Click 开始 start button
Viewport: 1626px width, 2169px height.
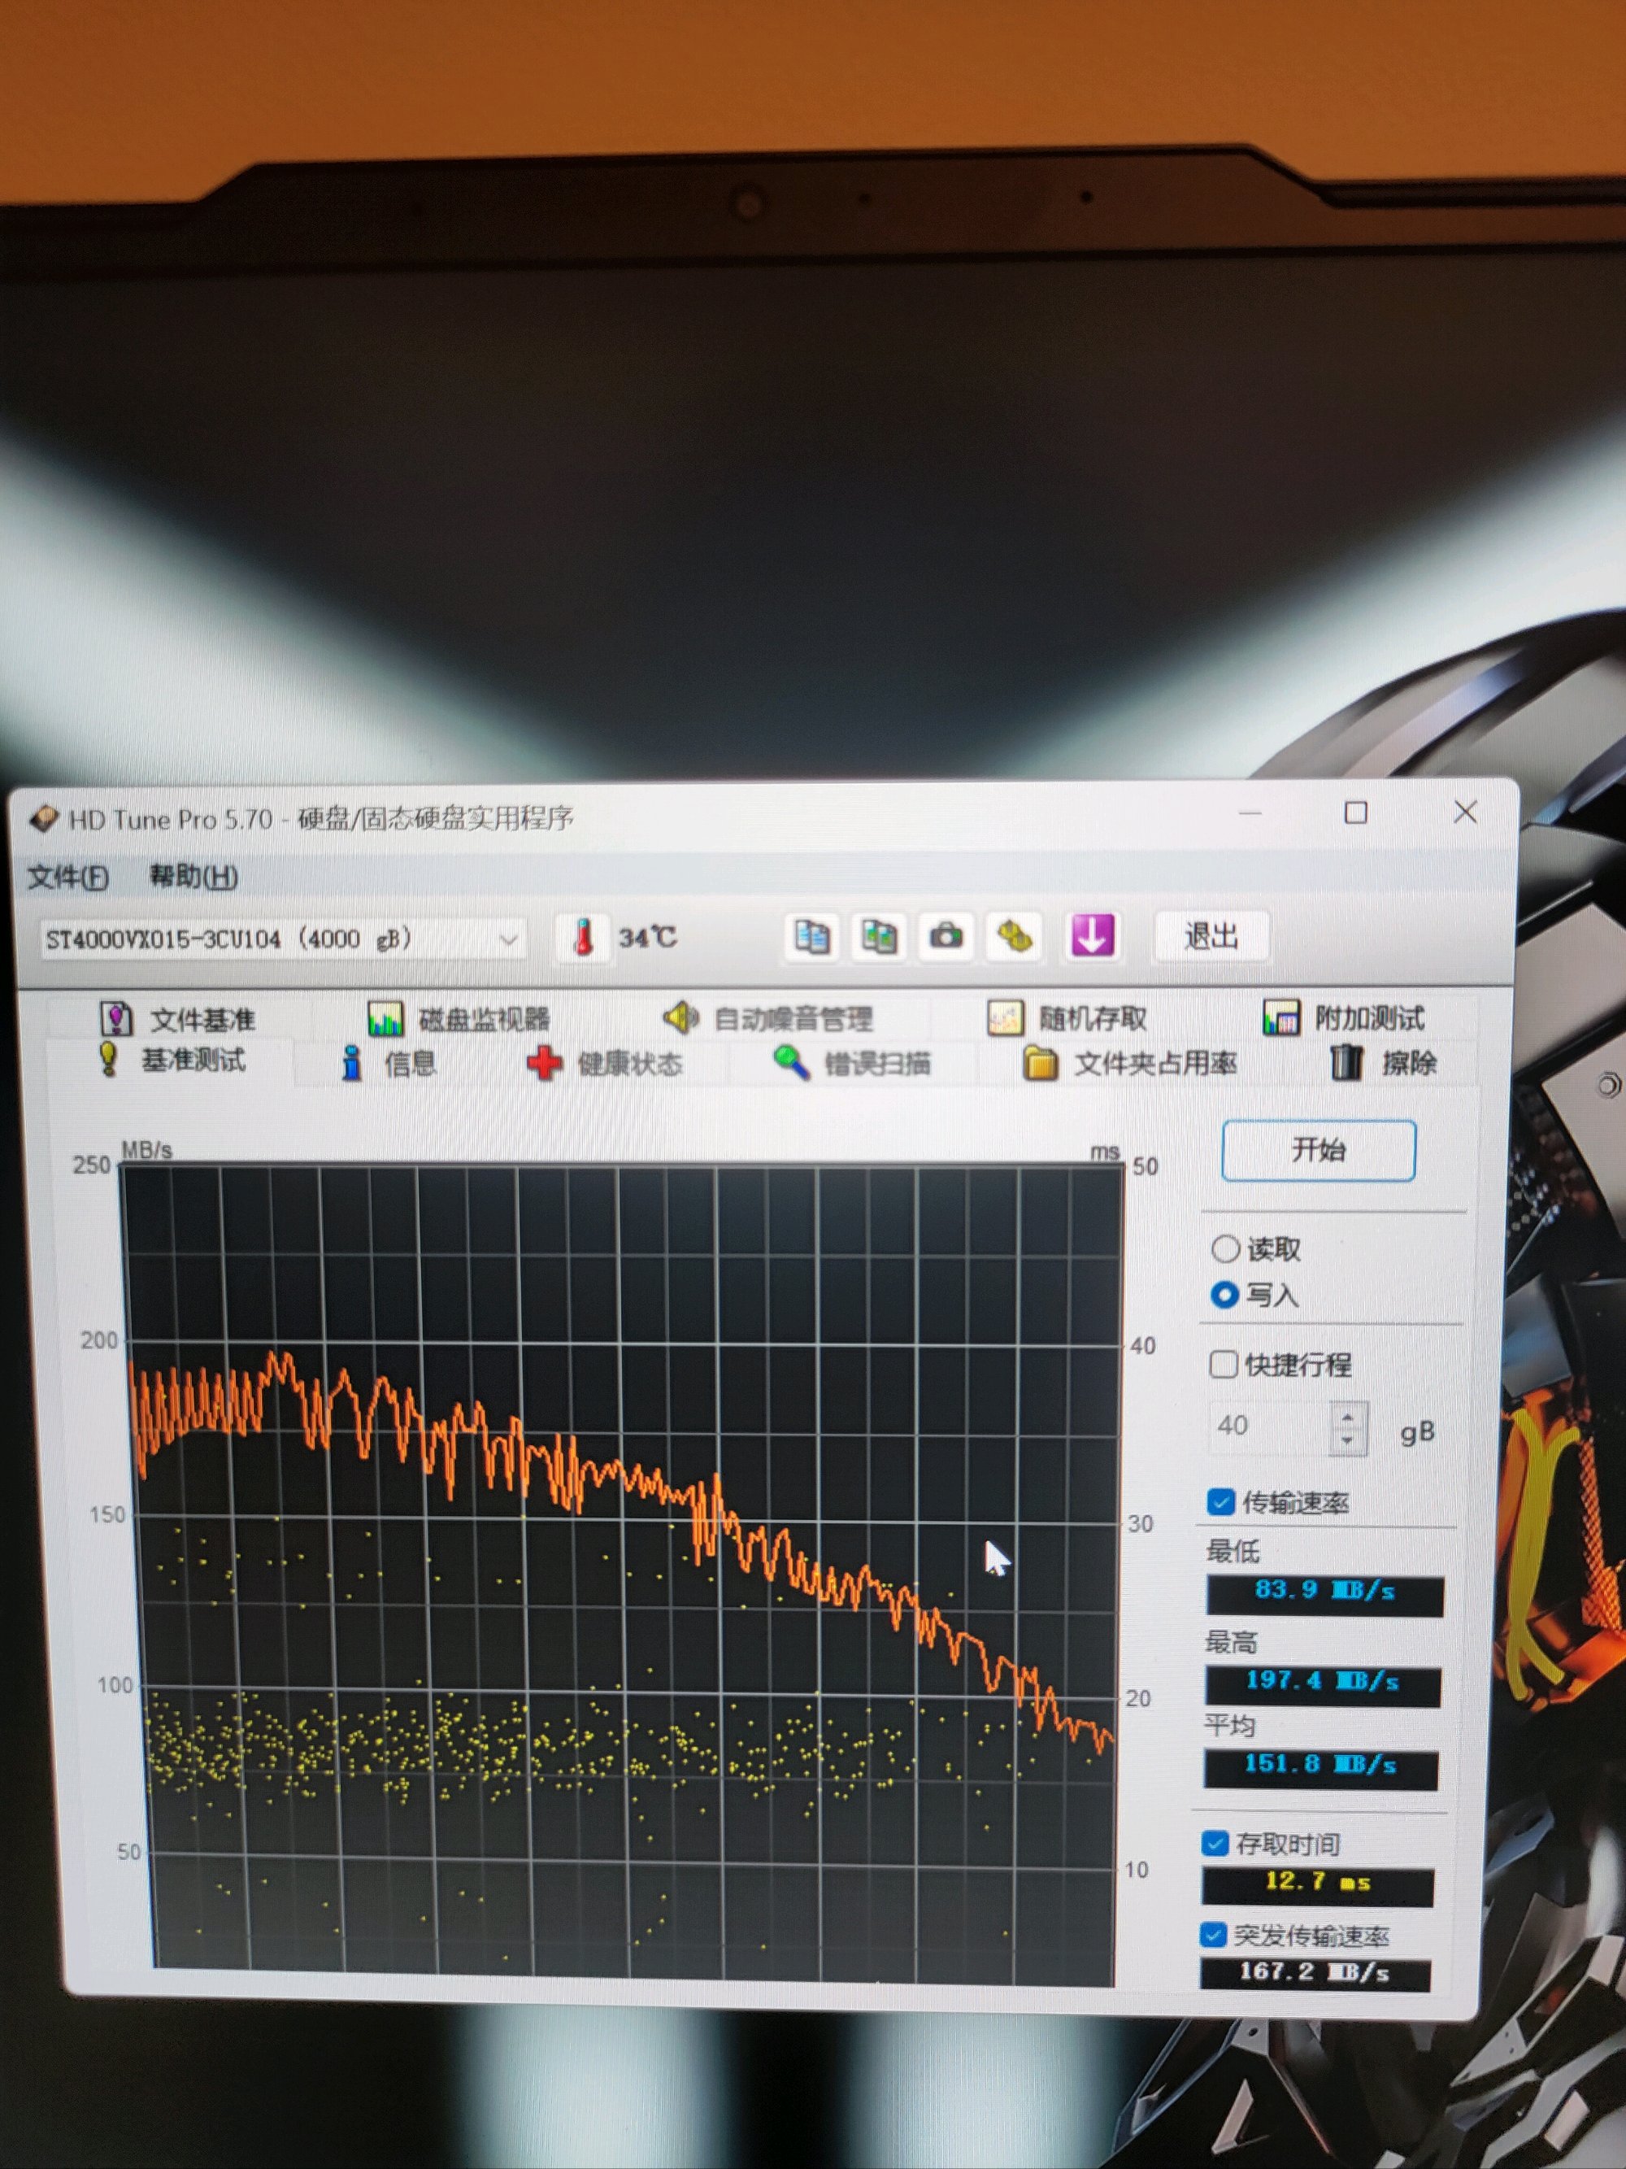(1318, 1150)
